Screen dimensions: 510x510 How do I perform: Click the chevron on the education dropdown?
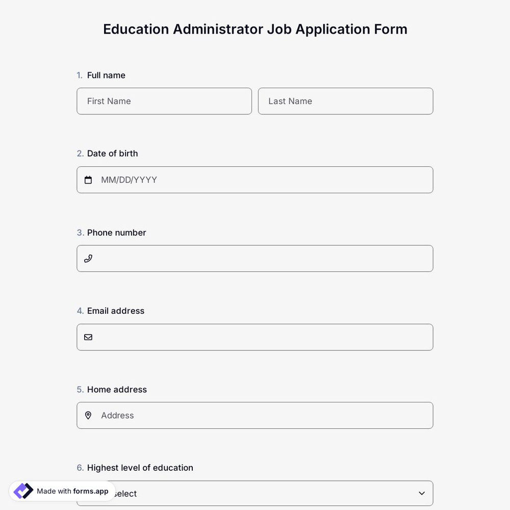click(421, 493)
